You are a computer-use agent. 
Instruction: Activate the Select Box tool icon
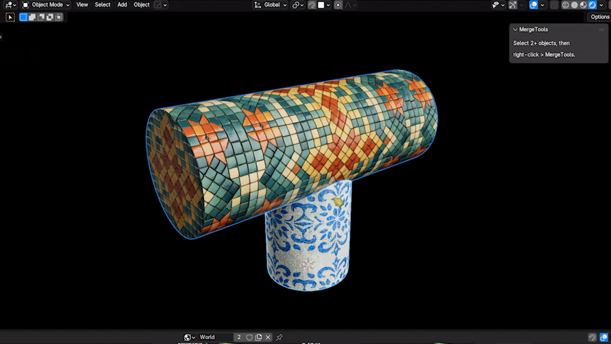pyautogui.click(x=10, y=17)
